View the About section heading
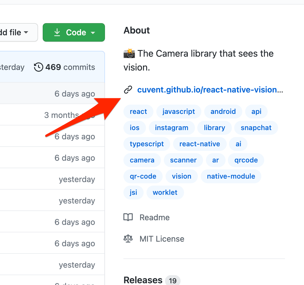 [x=136, y=30]
